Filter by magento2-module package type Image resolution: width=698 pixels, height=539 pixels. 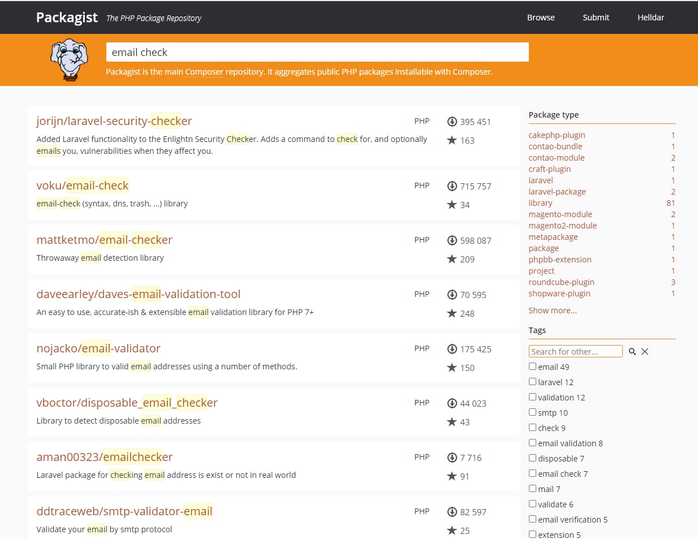pyautogui.click(x=563, y=226)
